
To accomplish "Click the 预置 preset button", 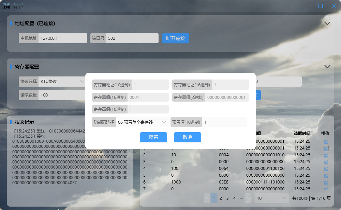I will point(153,137).
